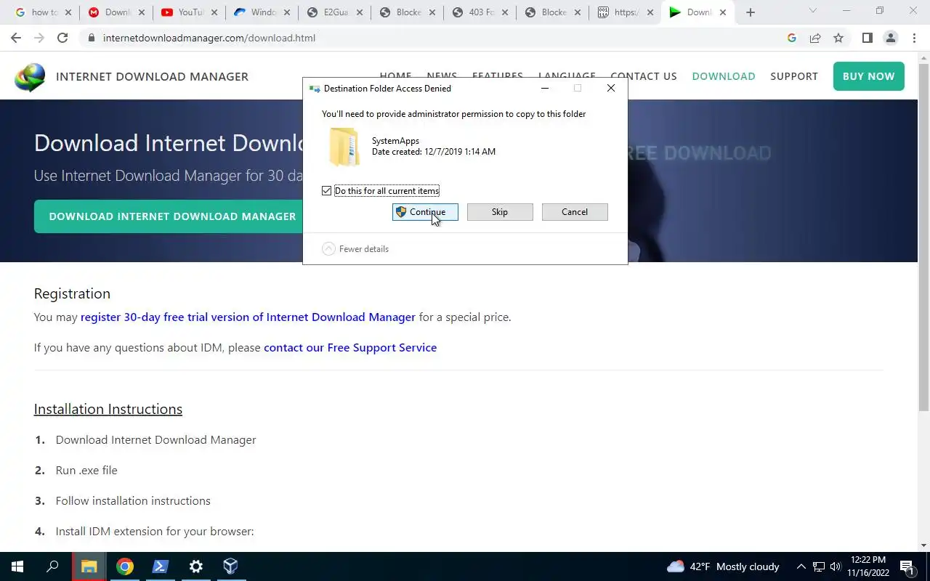Click the INTERNET DOWNLOAD MANAGER site title
This screenshot has height=581, width=930.
point(152,77)
